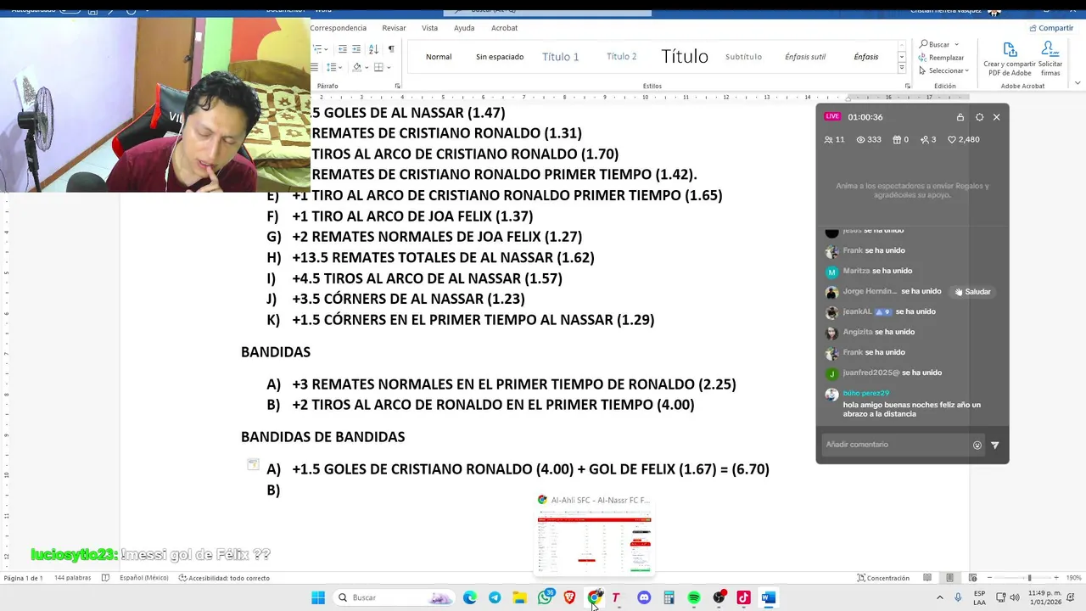Open the emoji picker in comment box
Viewport: 1086px width, 611px height.
[977, 445]
